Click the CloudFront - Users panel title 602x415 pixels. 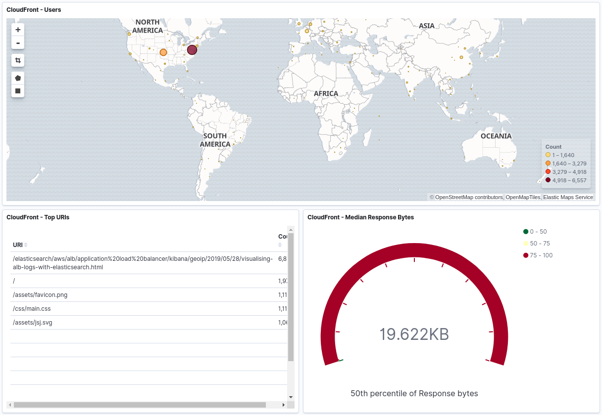(34, 10)
